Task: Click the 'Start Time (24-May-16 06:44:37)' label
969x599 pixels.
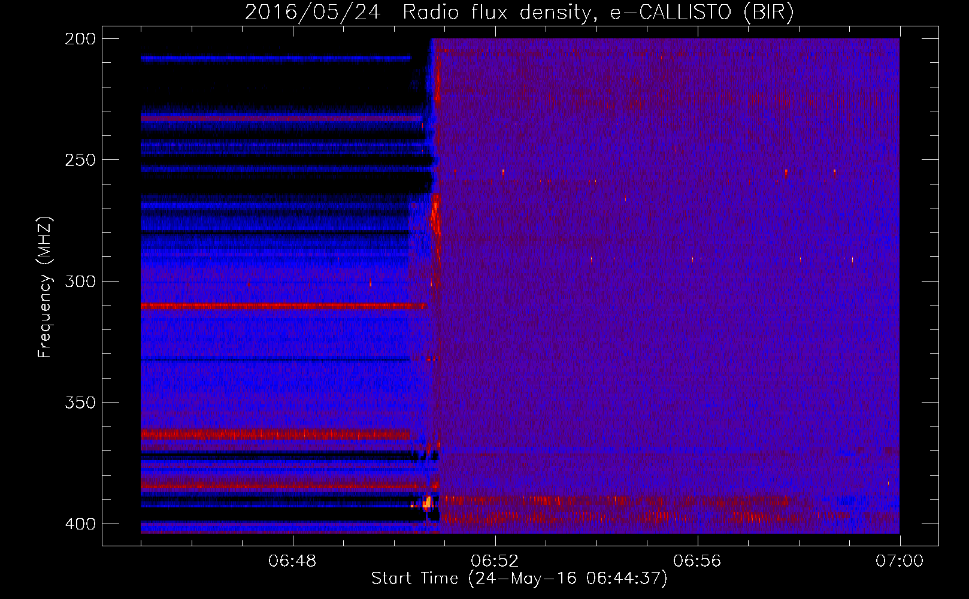Action: pos(519,579)
